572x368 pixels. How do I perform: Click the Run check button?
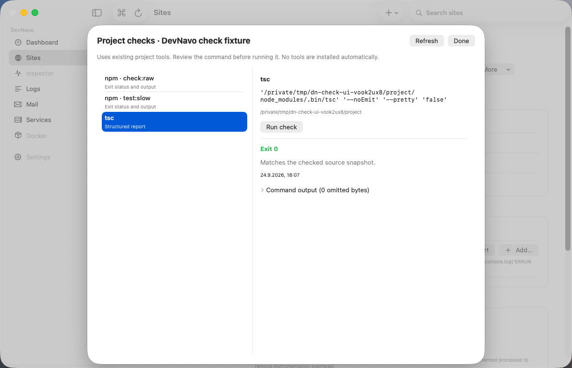[x=281, y=127]
